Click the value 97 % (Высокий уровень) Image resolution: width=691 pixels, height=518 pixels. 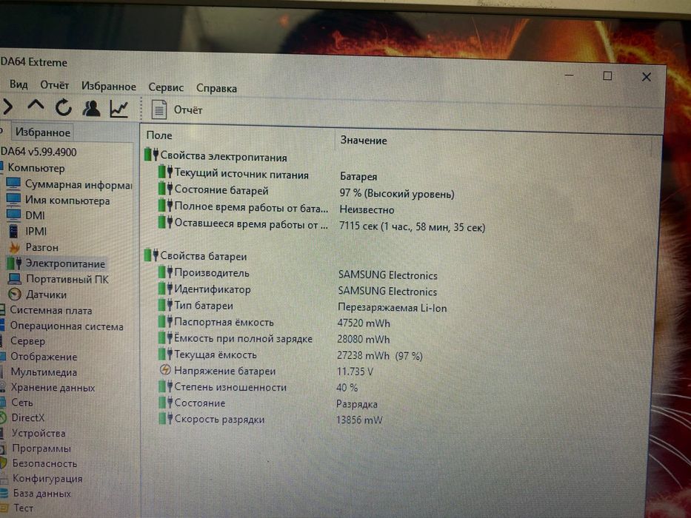(397, 193)
